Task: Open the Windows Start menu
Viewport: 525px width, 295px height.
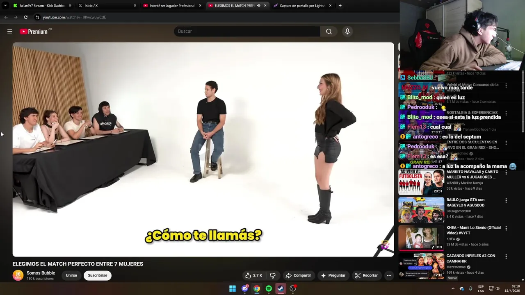Action: click(233, 288)
